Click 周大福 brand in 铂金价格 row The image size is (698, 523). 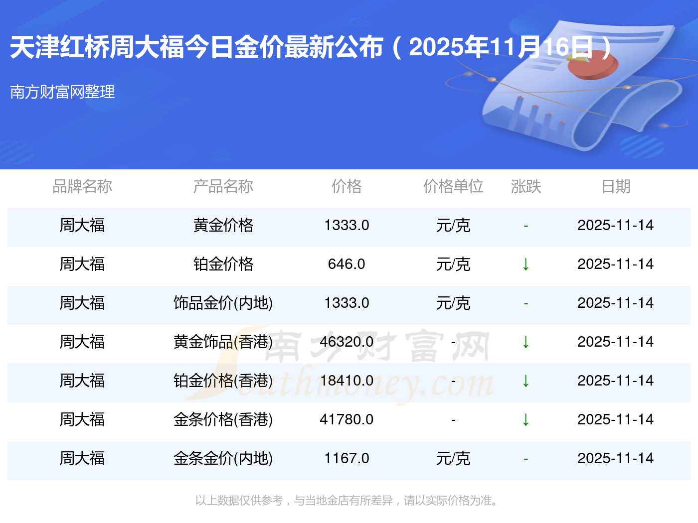pyautogui.click(x=82, y=264)
